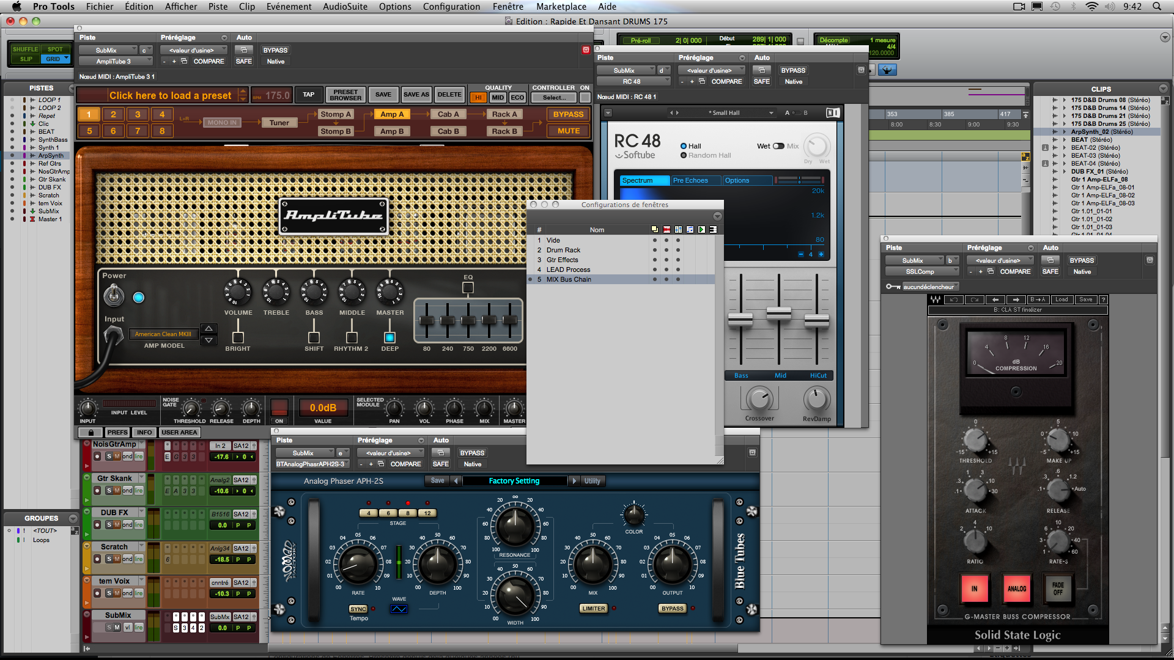Select AmpliTube preset slot 5
Image resolution: width=1174 pixels, height=660 pixels.
tap(89, 131)
